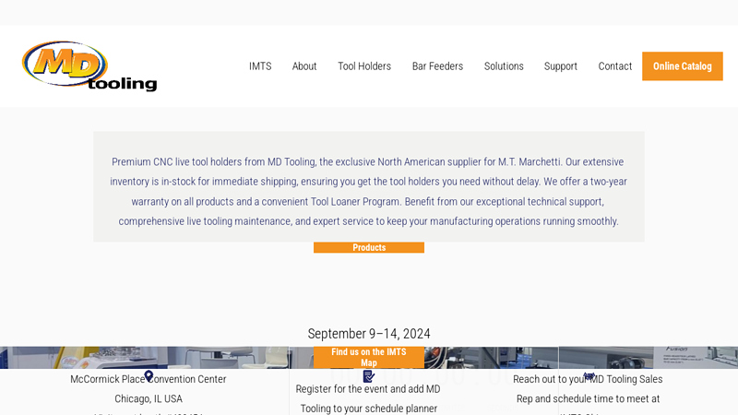Click the registration checklist icon
The image size is (738, 415).
click(x=369, y=376)
